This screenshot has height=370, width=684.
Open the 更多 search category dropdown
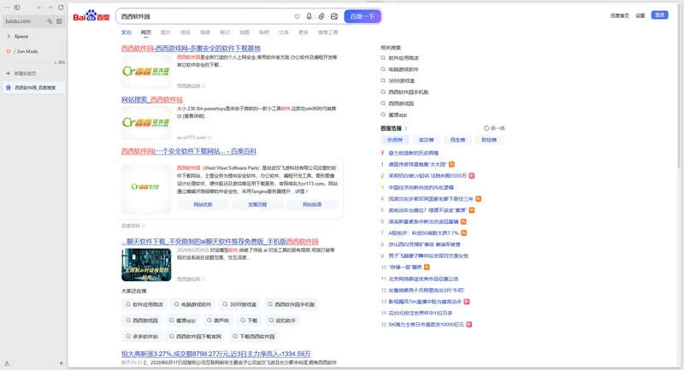[x=304, y=32]
